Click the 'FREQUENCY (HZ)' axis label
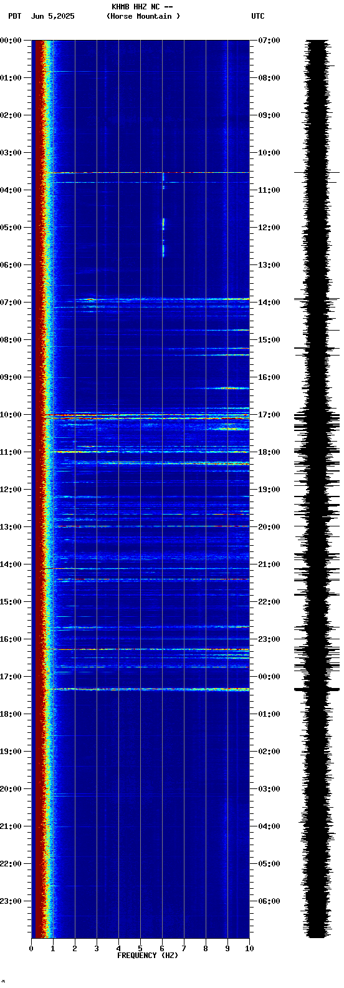344x988 pixels. click(148, 956)
